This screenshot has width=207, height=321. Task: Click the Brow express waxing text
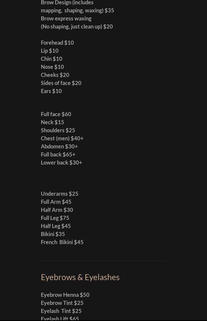coord(66,19)
